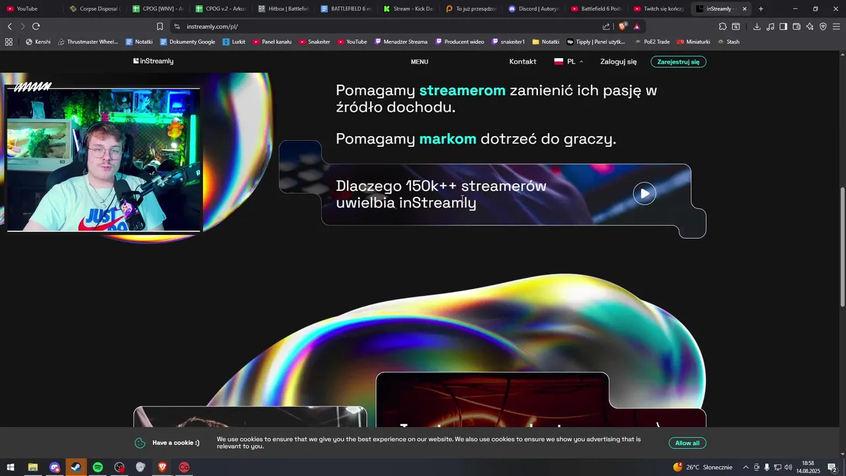Click the address bar URL field

(390, 26)
